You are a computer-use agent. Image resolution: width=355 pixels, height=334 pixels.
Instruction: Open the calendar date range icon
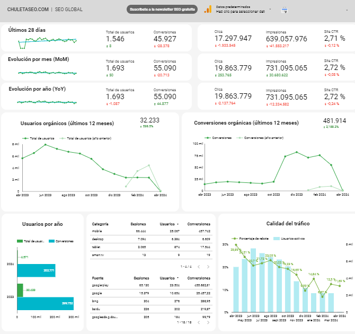pyautogui.click(x=284, y=10)
